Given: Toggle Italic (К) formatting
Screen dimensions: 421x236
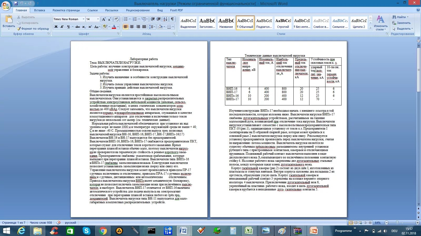Looking at the screenshot, I should click(x=62, y=27).
